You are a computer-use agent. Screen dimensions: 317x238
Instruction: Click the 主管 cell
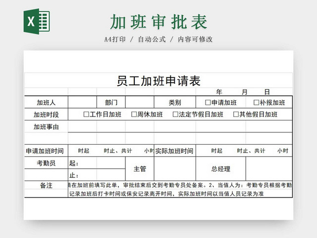140,169
